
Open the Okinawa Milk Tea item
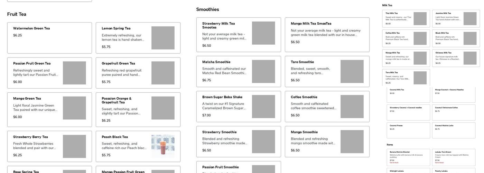click(x=456, y=58)
